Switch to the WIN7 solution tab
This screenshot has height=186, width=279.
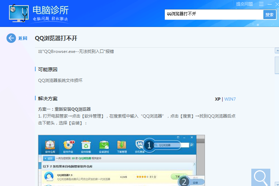pyautogui.click(x=230, y=99)
